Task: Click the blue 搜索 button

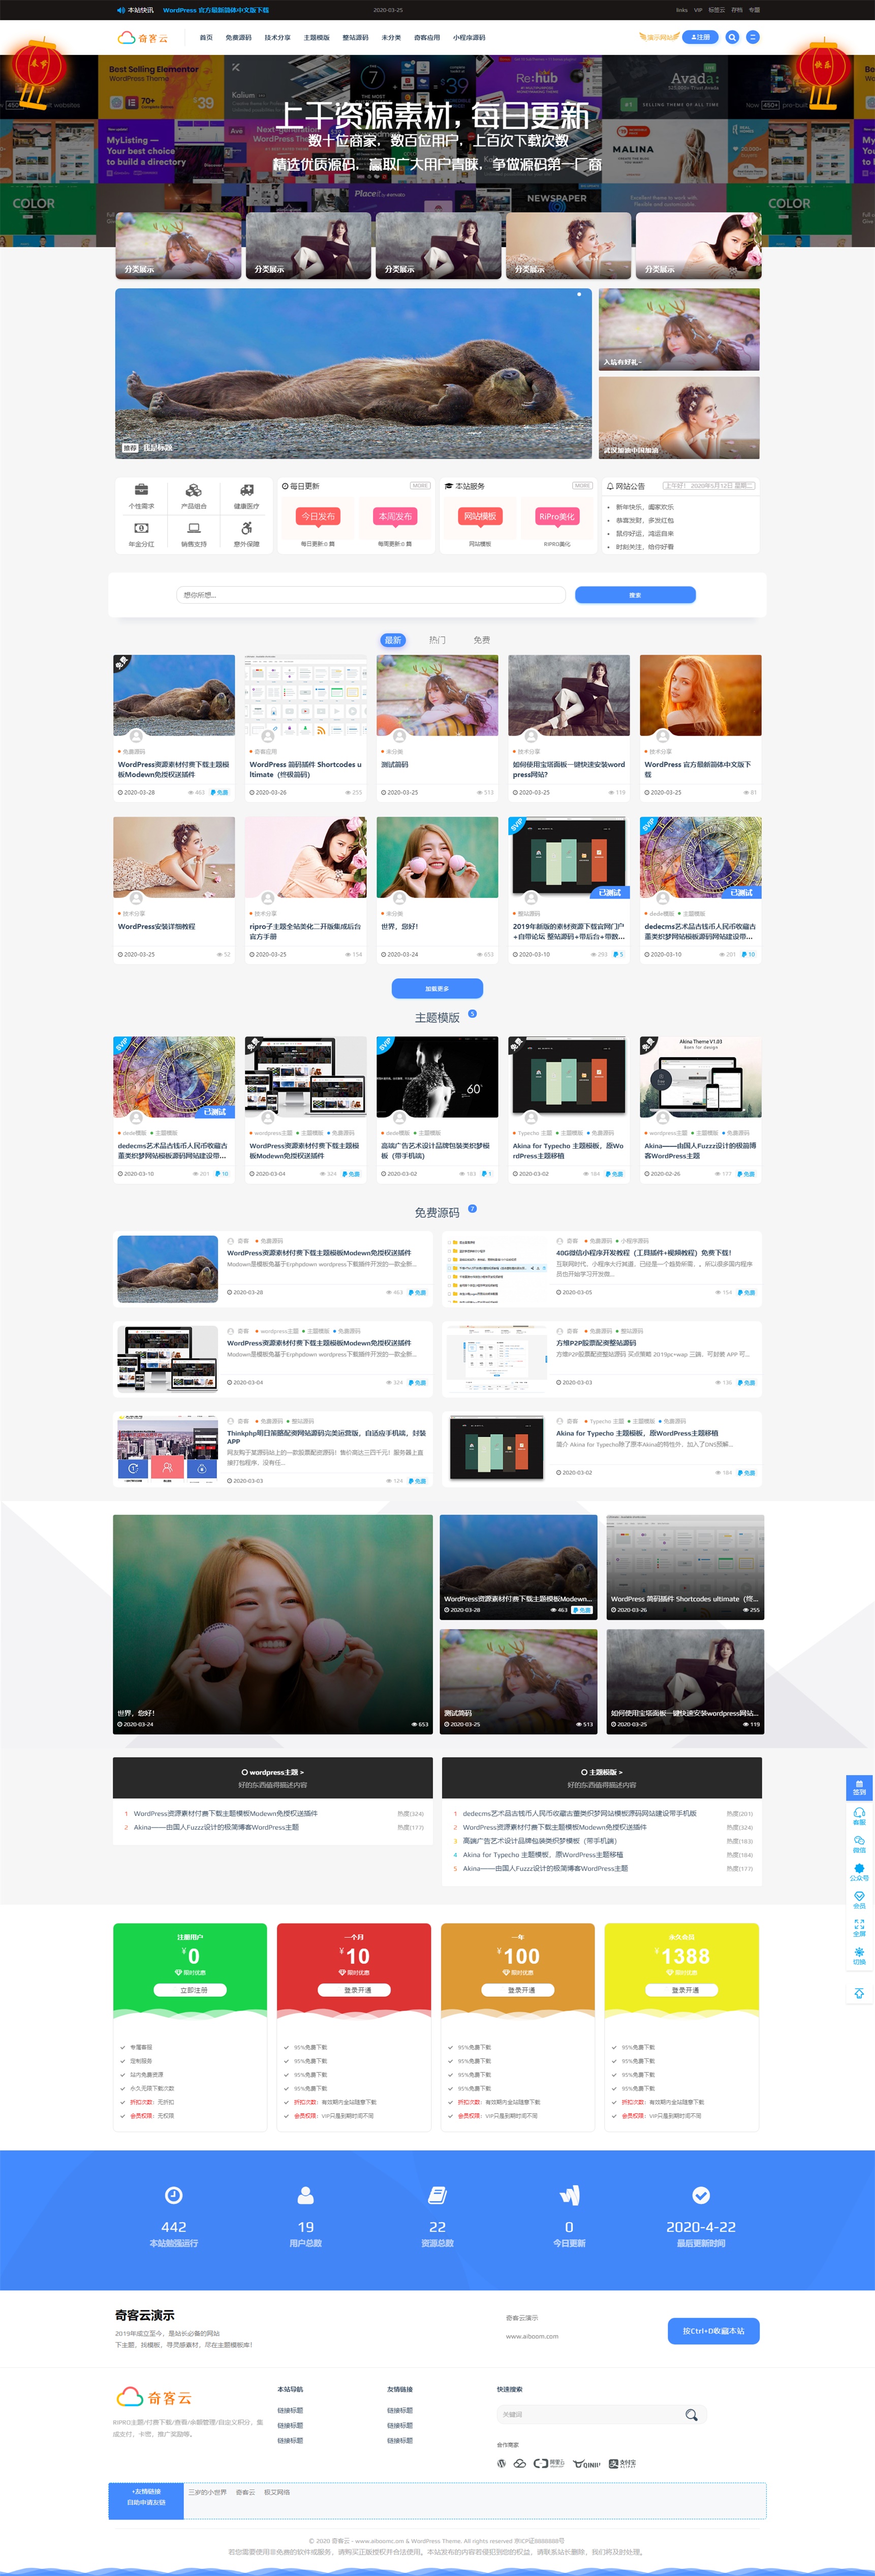Action: click(x=635, y=595)
